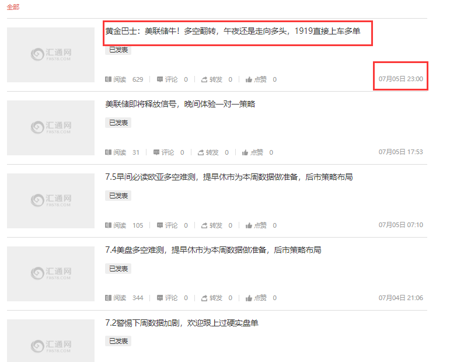Image resolution: width=450 pixels, height=362 pixels.
Task: Open article 7.5早间必读欧亚多空难测
Action: click(x=229, y=177)
